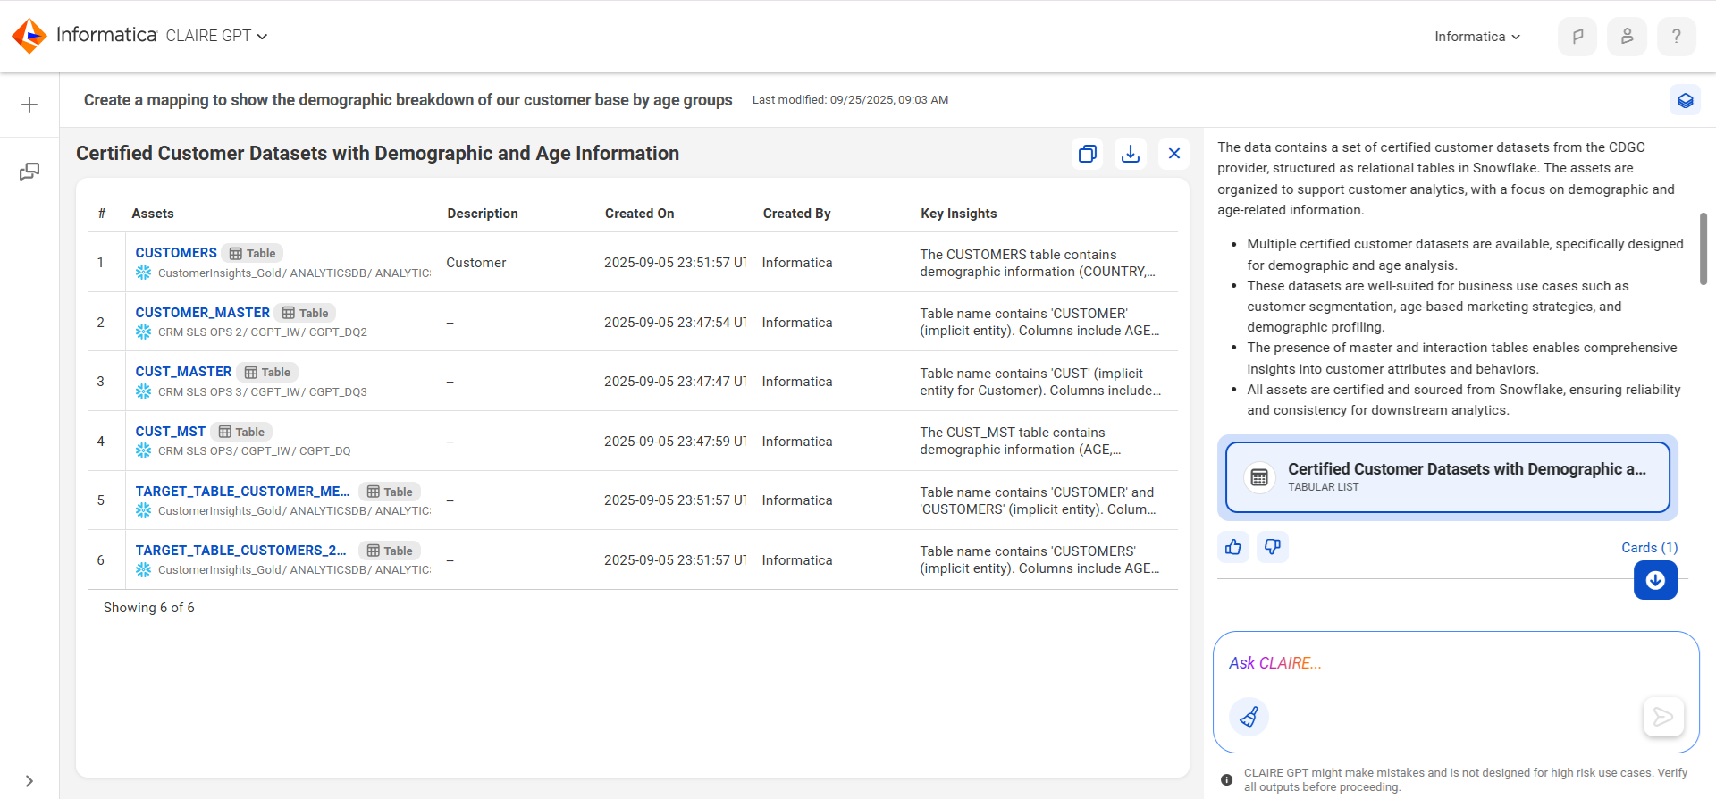Screen dimensions: 1716x799
Task: Expand the left sidebar chevron
Action: 29,780
